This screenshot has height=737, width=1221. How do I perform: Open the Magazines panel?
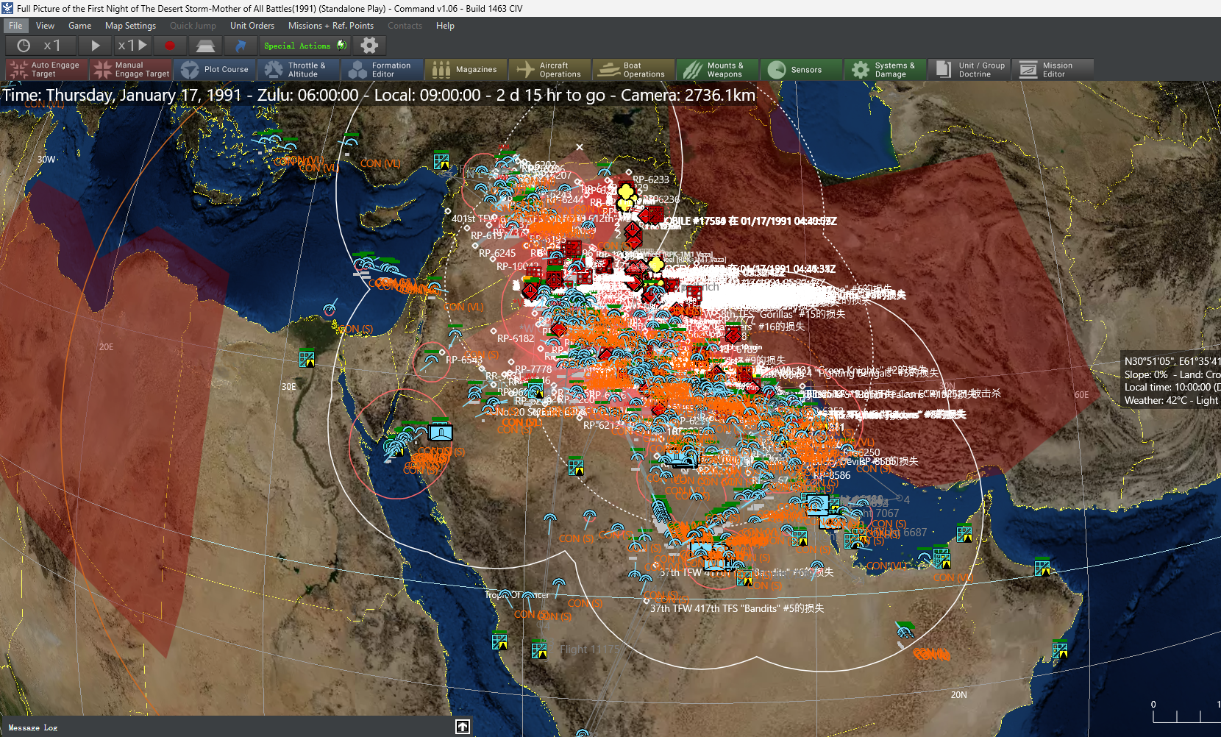point(466,70)
